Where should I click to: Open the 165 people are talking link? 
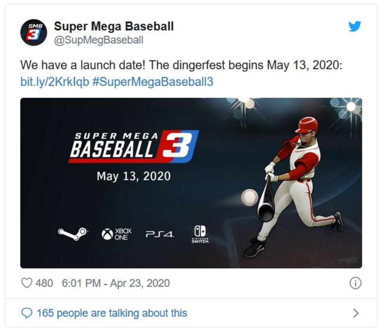pyautogui.click(x=112, y=313)
